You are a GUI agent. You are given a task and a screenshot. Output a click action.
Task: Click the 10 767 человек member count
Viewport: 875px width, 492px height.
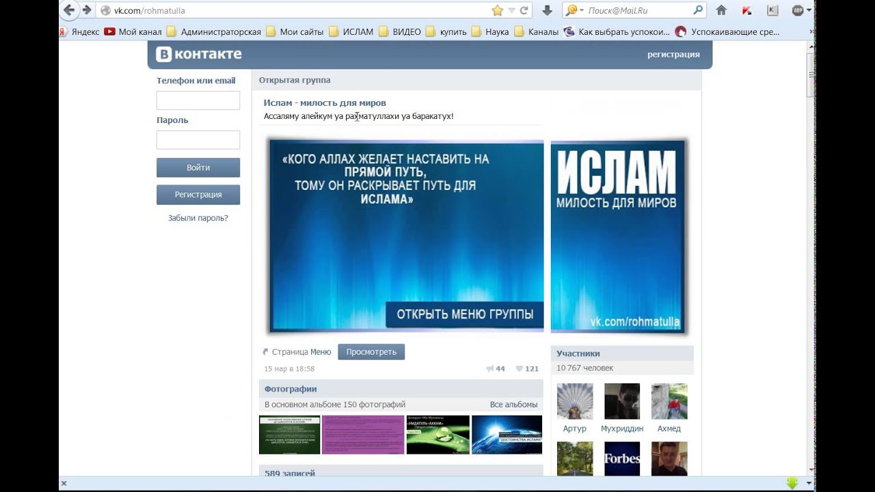point(584,368)
